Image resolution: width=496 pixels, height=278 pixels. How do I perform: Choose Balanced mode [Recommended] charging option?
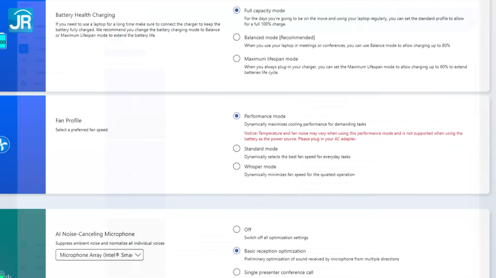[237, 37]
